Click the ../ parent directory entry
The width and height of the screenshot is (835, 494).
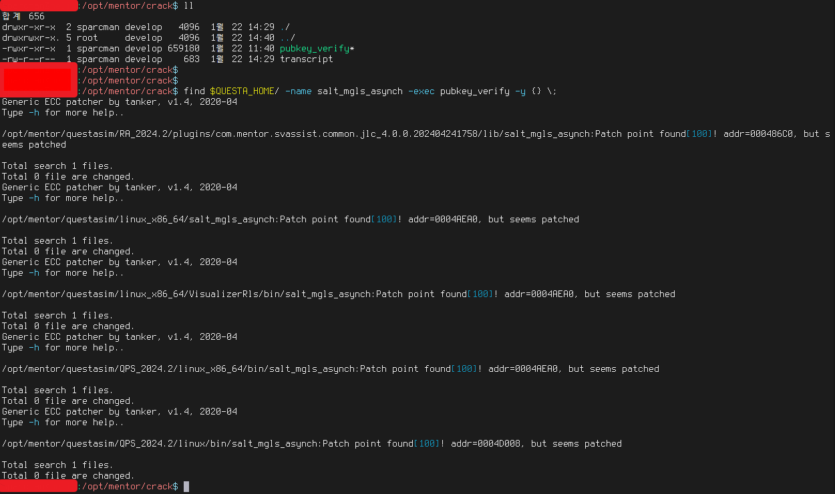tap(287, 38)
